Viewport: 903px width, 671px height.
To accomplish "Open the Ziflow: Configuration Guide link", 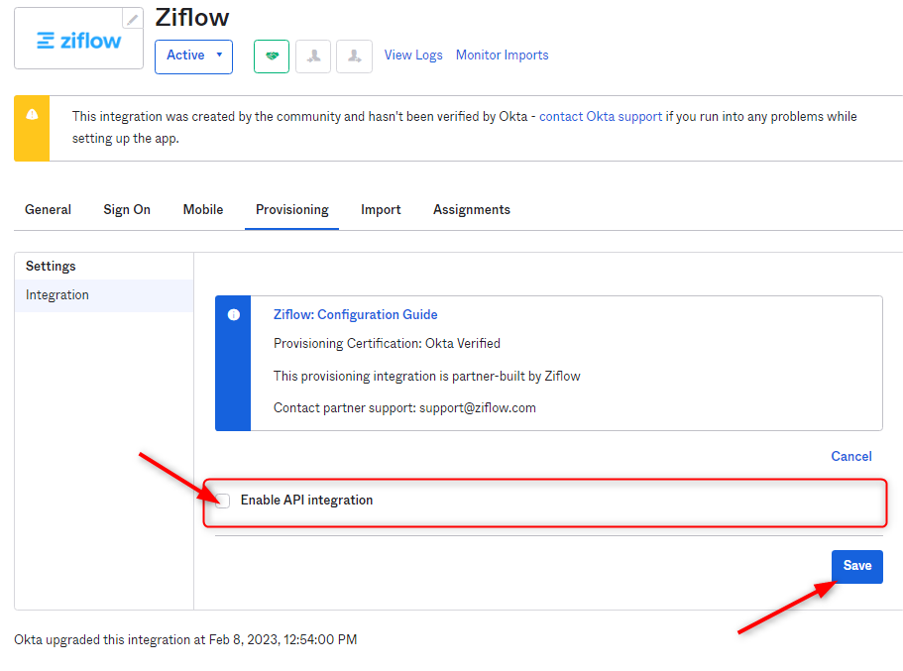I will (355, 314).
